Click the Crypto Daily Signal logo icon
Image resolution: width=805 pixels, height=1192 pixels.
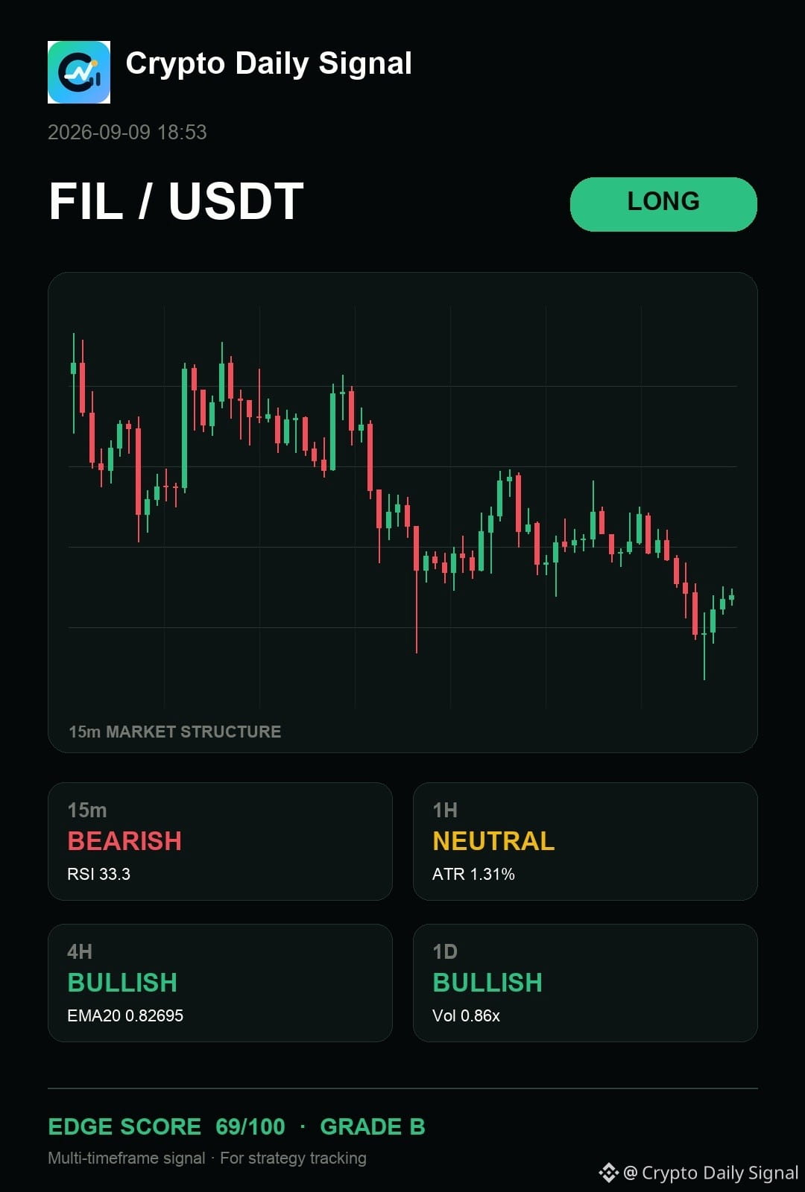click(79, 72)
